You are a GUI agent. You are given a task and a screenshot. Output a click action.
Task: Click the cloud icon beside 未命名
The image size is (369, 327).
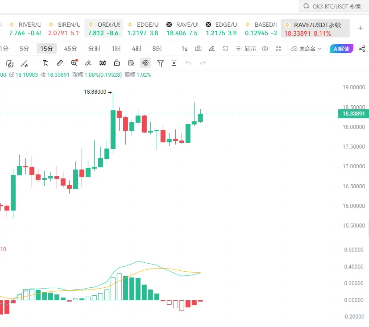point(294,49)
